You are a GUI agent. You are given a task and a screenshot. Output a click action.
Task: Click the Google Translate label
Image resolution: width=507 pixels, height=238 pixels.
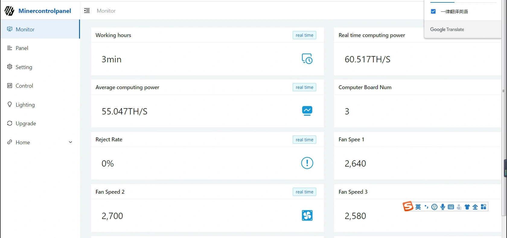click(447, 30)
